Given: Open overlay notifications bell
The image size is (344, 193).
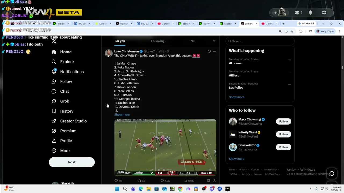Looking at the screenshot, I should click(310, 13).
